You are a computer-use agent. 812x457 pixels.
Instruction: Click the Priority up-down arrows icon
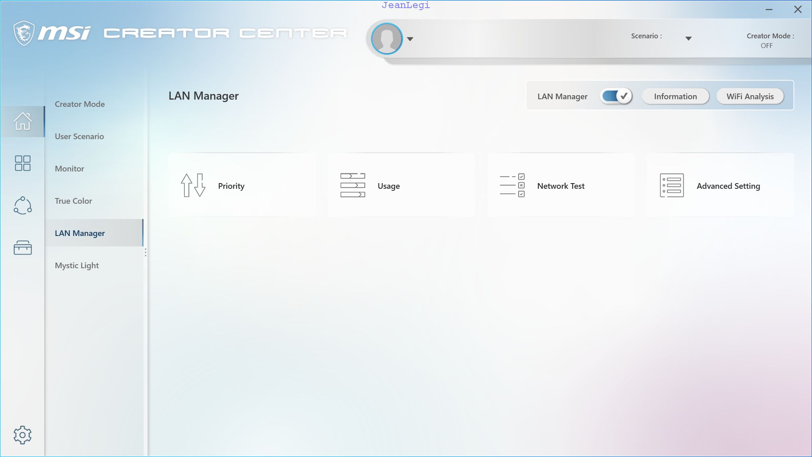(193, 186)
